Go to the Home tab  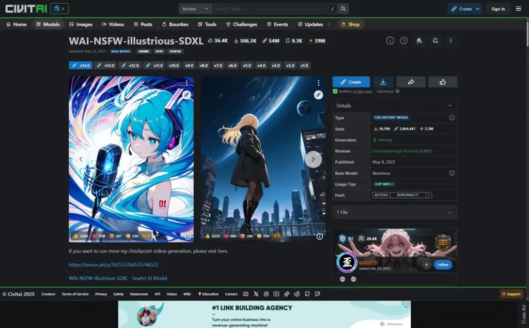click(x=17, y=24)
